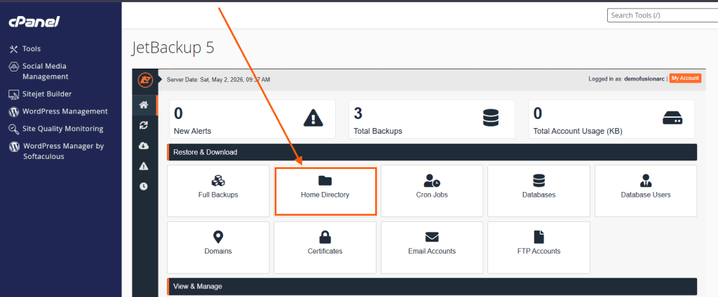The width and height of the screenshot is (718, 297).
Task: Click the WordPress Management logo icon
Action: [x=14, y=111]
